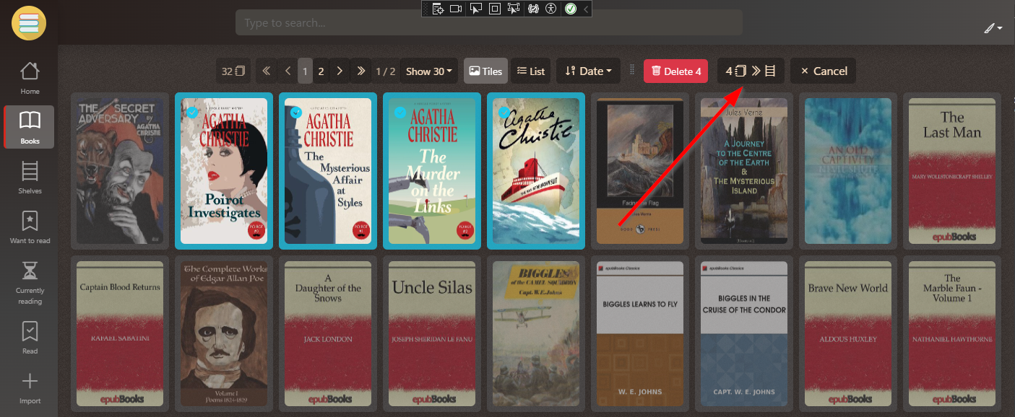Go to the next page of books
The height and width of the screenshot is (417, 1015).
pos(340,71)
